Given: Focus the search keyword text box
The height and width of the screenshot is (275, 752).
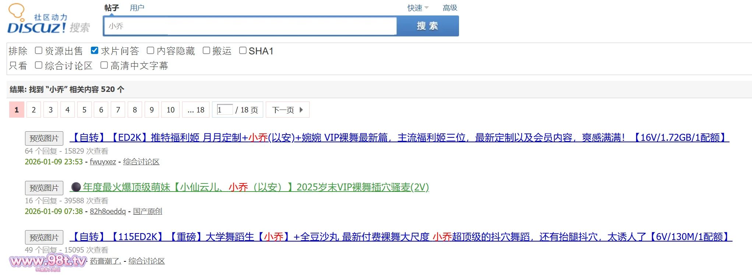Looking at the screenshot, I should [250, 26].
